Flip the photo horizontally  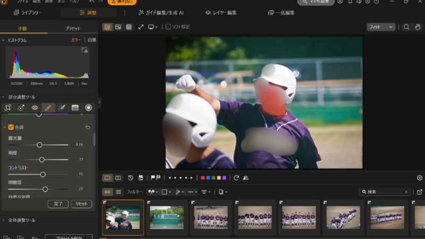coord(246,178)
